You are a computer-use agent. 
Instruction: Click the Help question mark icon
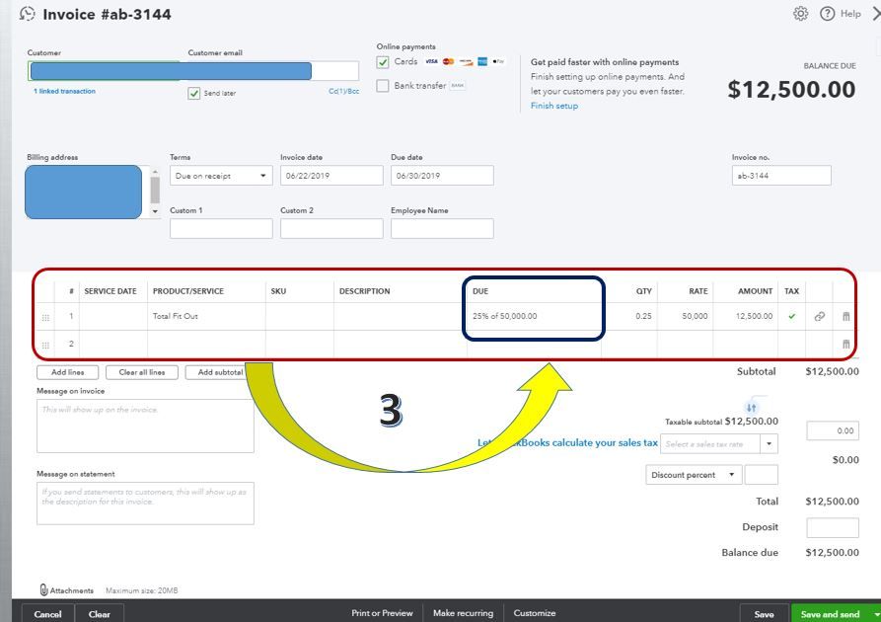click(x=827, y=14)
